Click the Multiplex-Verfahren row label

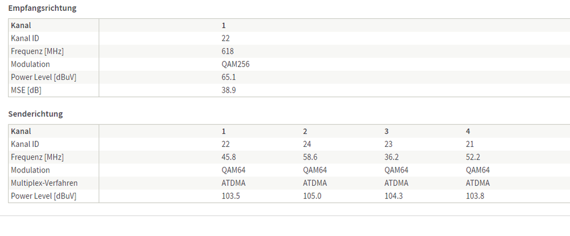click(x=44, y=183)
